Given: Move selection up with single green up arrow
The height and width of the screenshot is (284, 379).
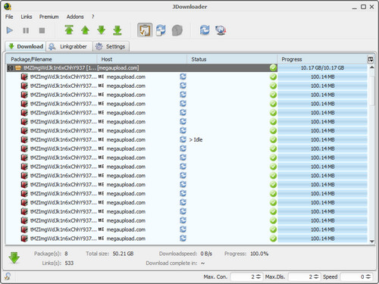Looking at the screenshot, I should point(85,30).
